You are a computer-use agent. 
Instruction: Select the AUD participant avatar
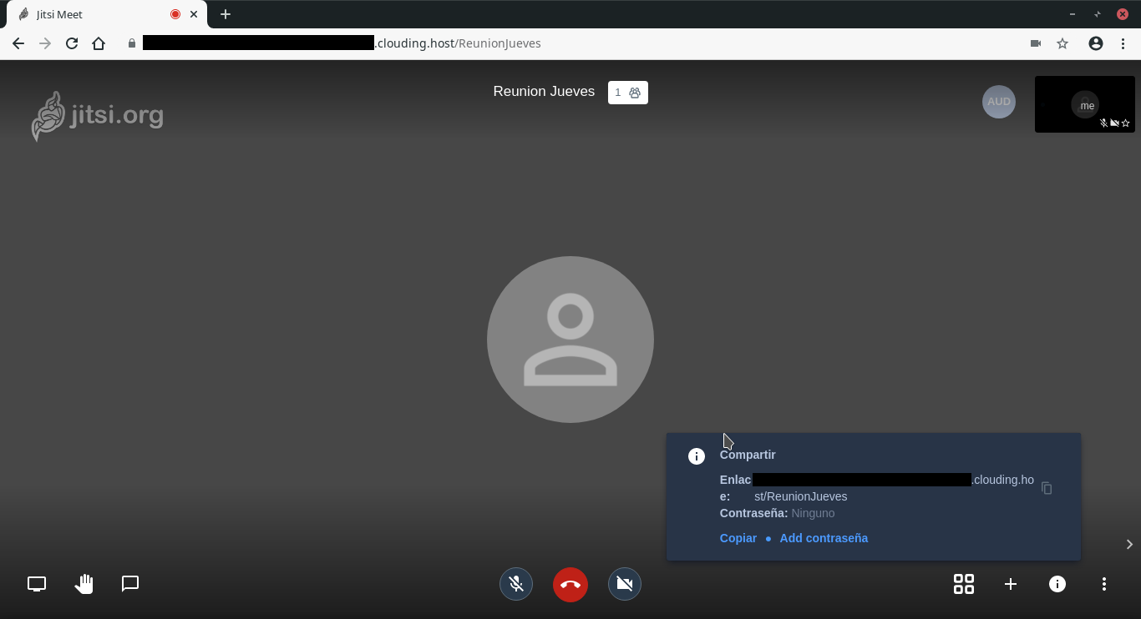(999, 102)
